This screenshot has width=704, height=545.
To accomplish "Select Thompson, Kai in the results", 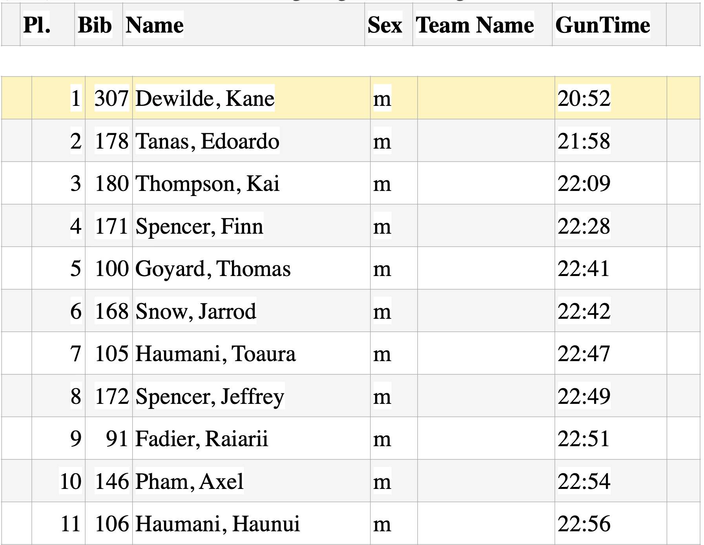I will pyautogui.click(x=207, y=183).
